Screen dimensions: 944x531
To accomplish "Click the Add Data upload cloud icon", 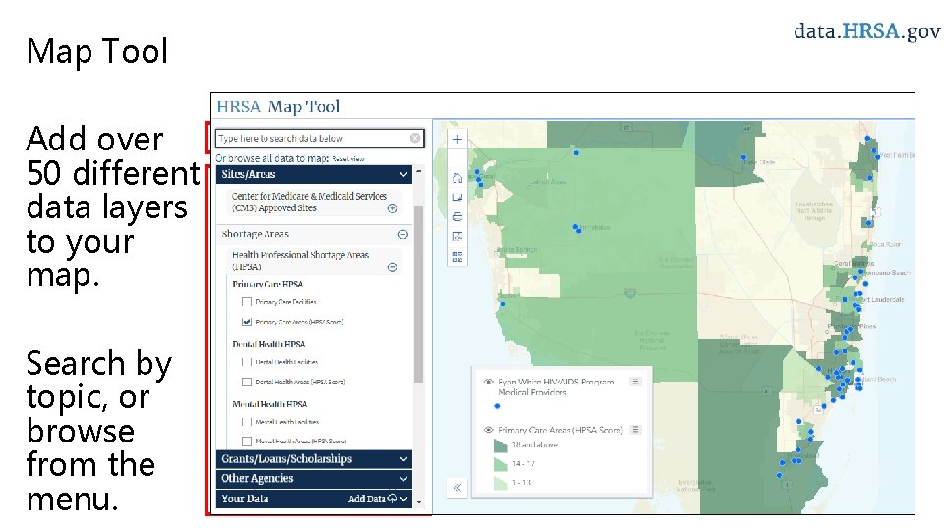I will 392,499.
